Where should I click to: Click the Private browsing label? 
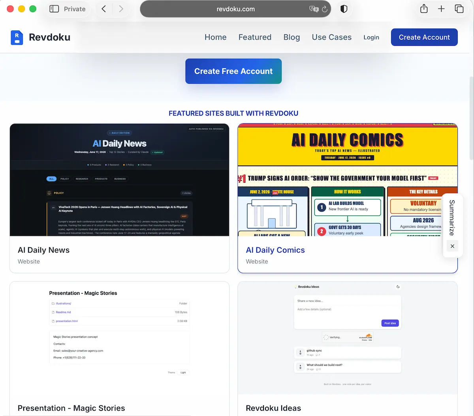(x=75, y=9)
